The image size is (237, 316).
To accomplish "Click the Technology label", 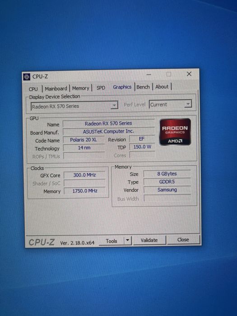I will [x=47, y=149].
